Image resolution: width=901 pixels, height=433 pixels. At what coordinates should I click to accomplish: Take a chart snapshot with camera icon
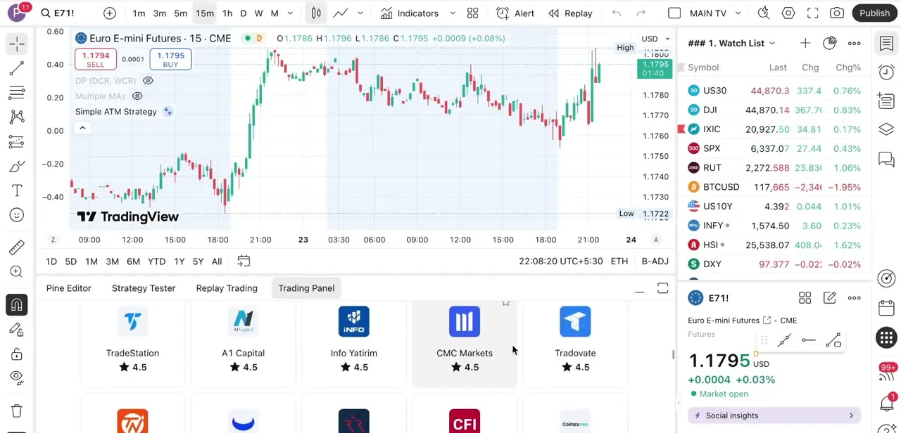pyautogui.click(x=837, y=13)
